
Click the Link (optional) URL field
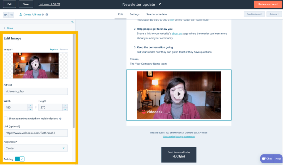[x=36, y=133]
